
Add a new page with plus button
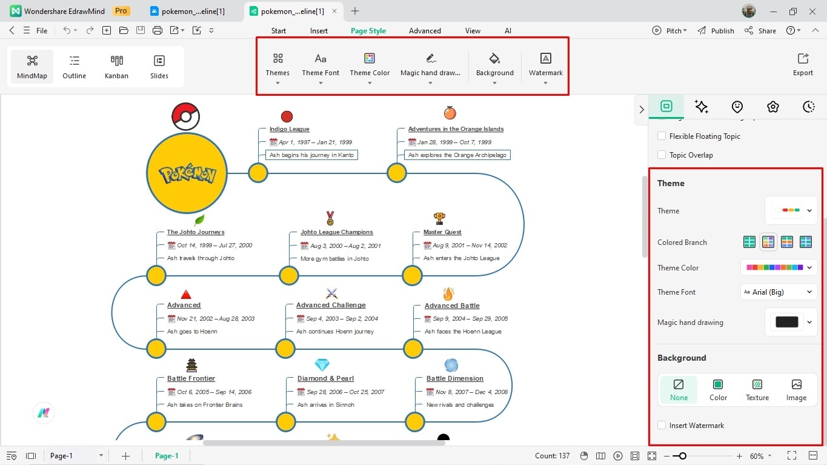pos(125,456)
